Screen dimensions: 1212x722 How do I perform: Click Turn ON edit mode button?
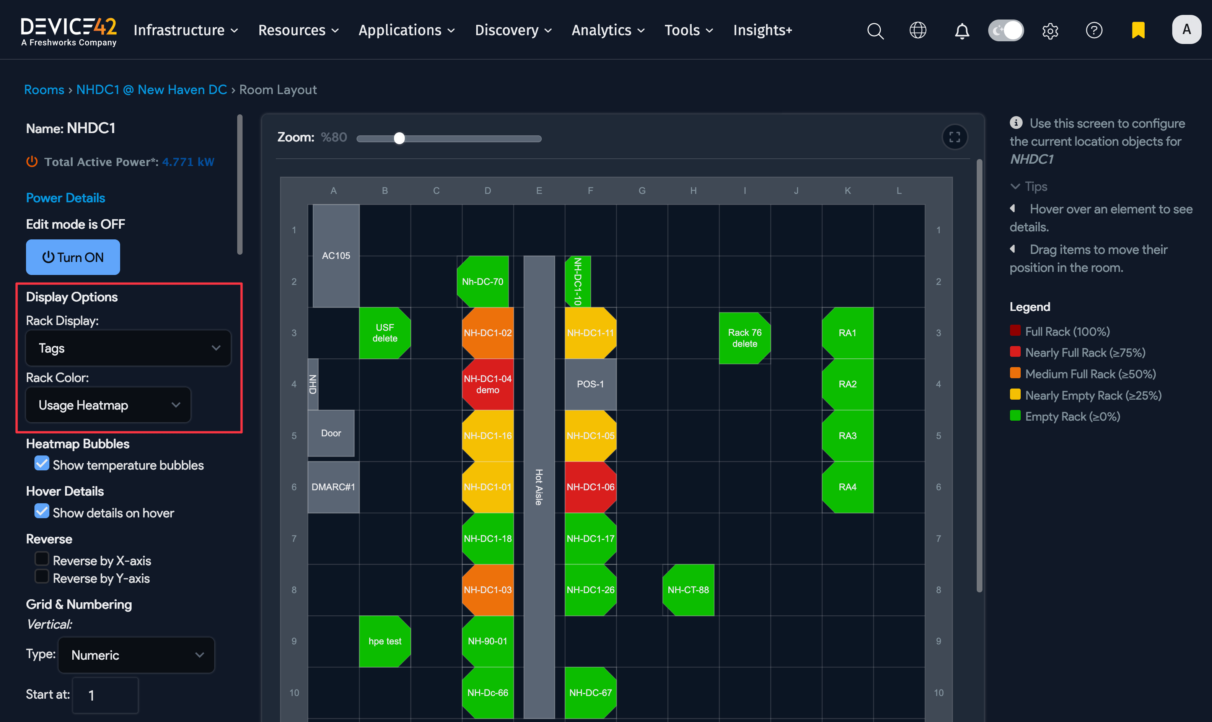pyautogui.click(x=73, y=257)
